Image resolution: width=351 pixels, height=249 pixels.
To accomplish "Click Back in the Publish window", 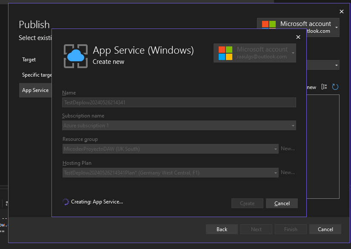I will coord(222,229).
